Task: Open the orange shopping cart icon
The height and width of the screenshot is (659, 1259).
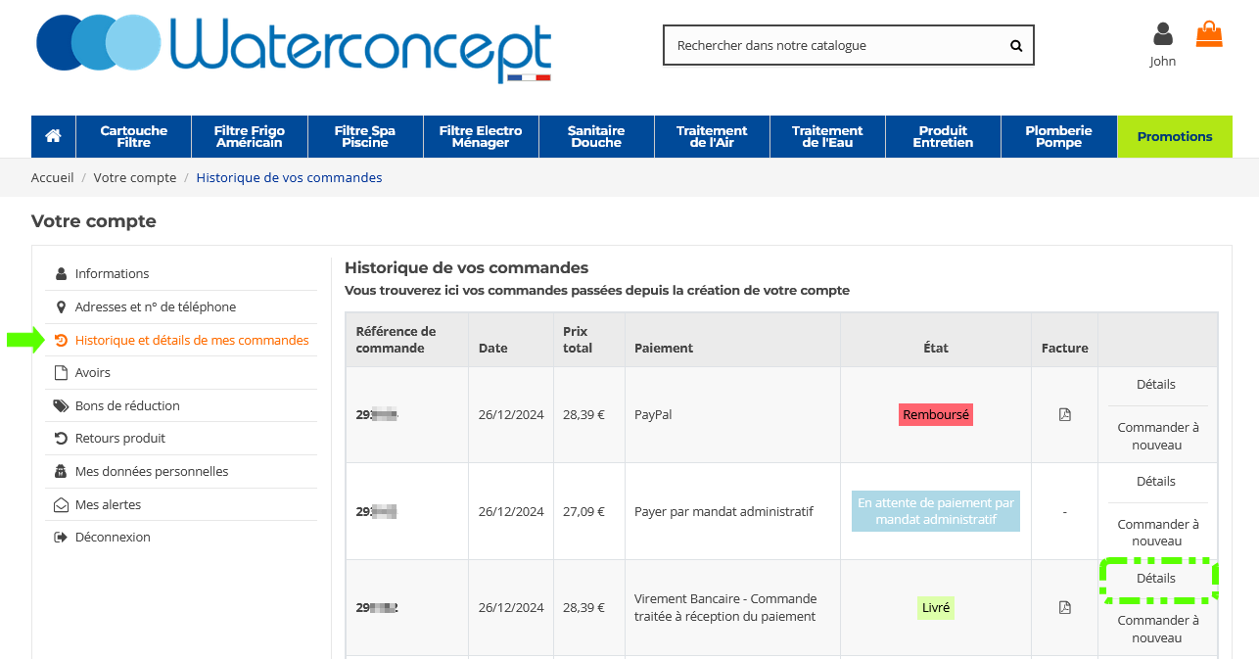Action: (x=1209, y=34)
